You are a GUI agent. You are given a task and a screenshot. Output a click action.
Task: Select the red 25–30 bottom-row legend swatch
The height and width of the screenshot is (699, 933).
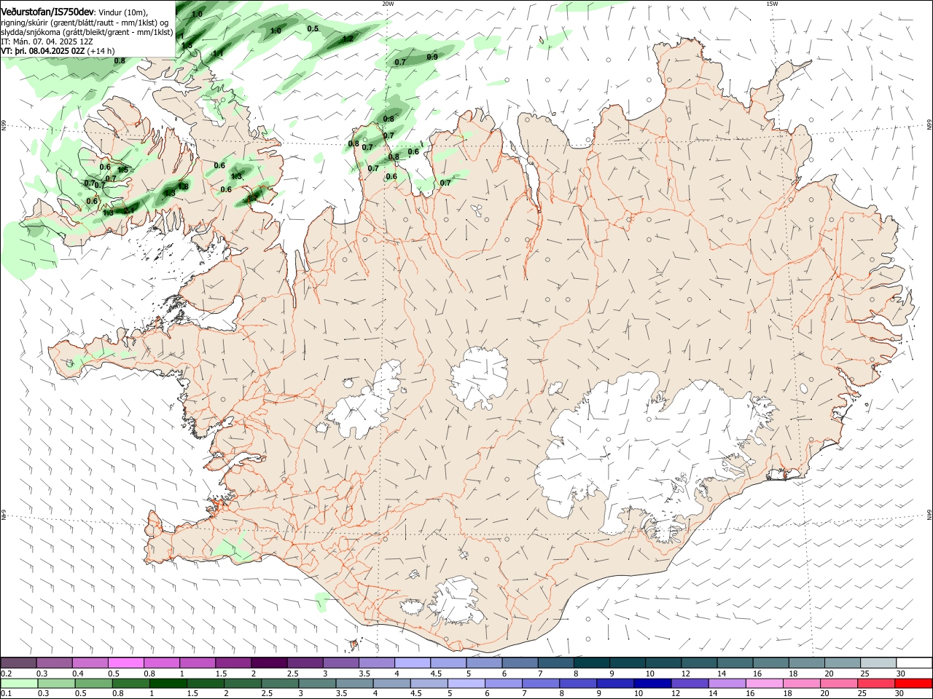coord(875,683)
